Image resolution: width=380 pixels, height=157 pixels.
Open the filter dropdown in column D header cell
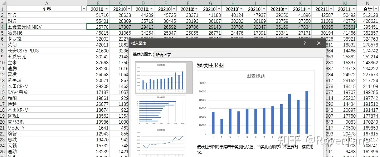tap(152, 9)
